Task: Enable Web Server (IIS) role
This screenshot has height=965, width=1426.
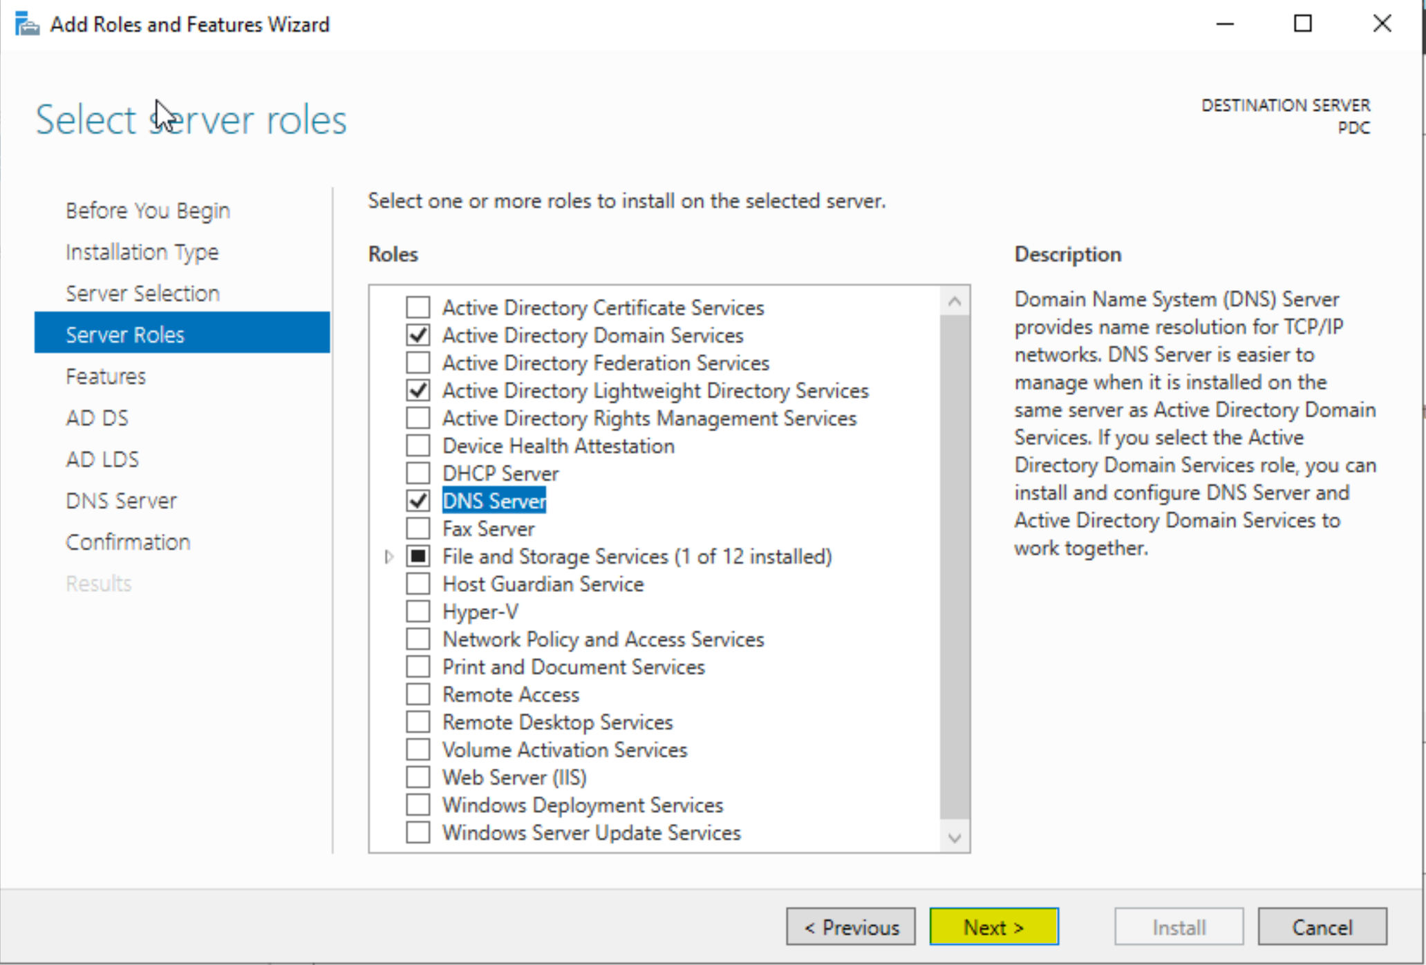Action: point(418,777)
